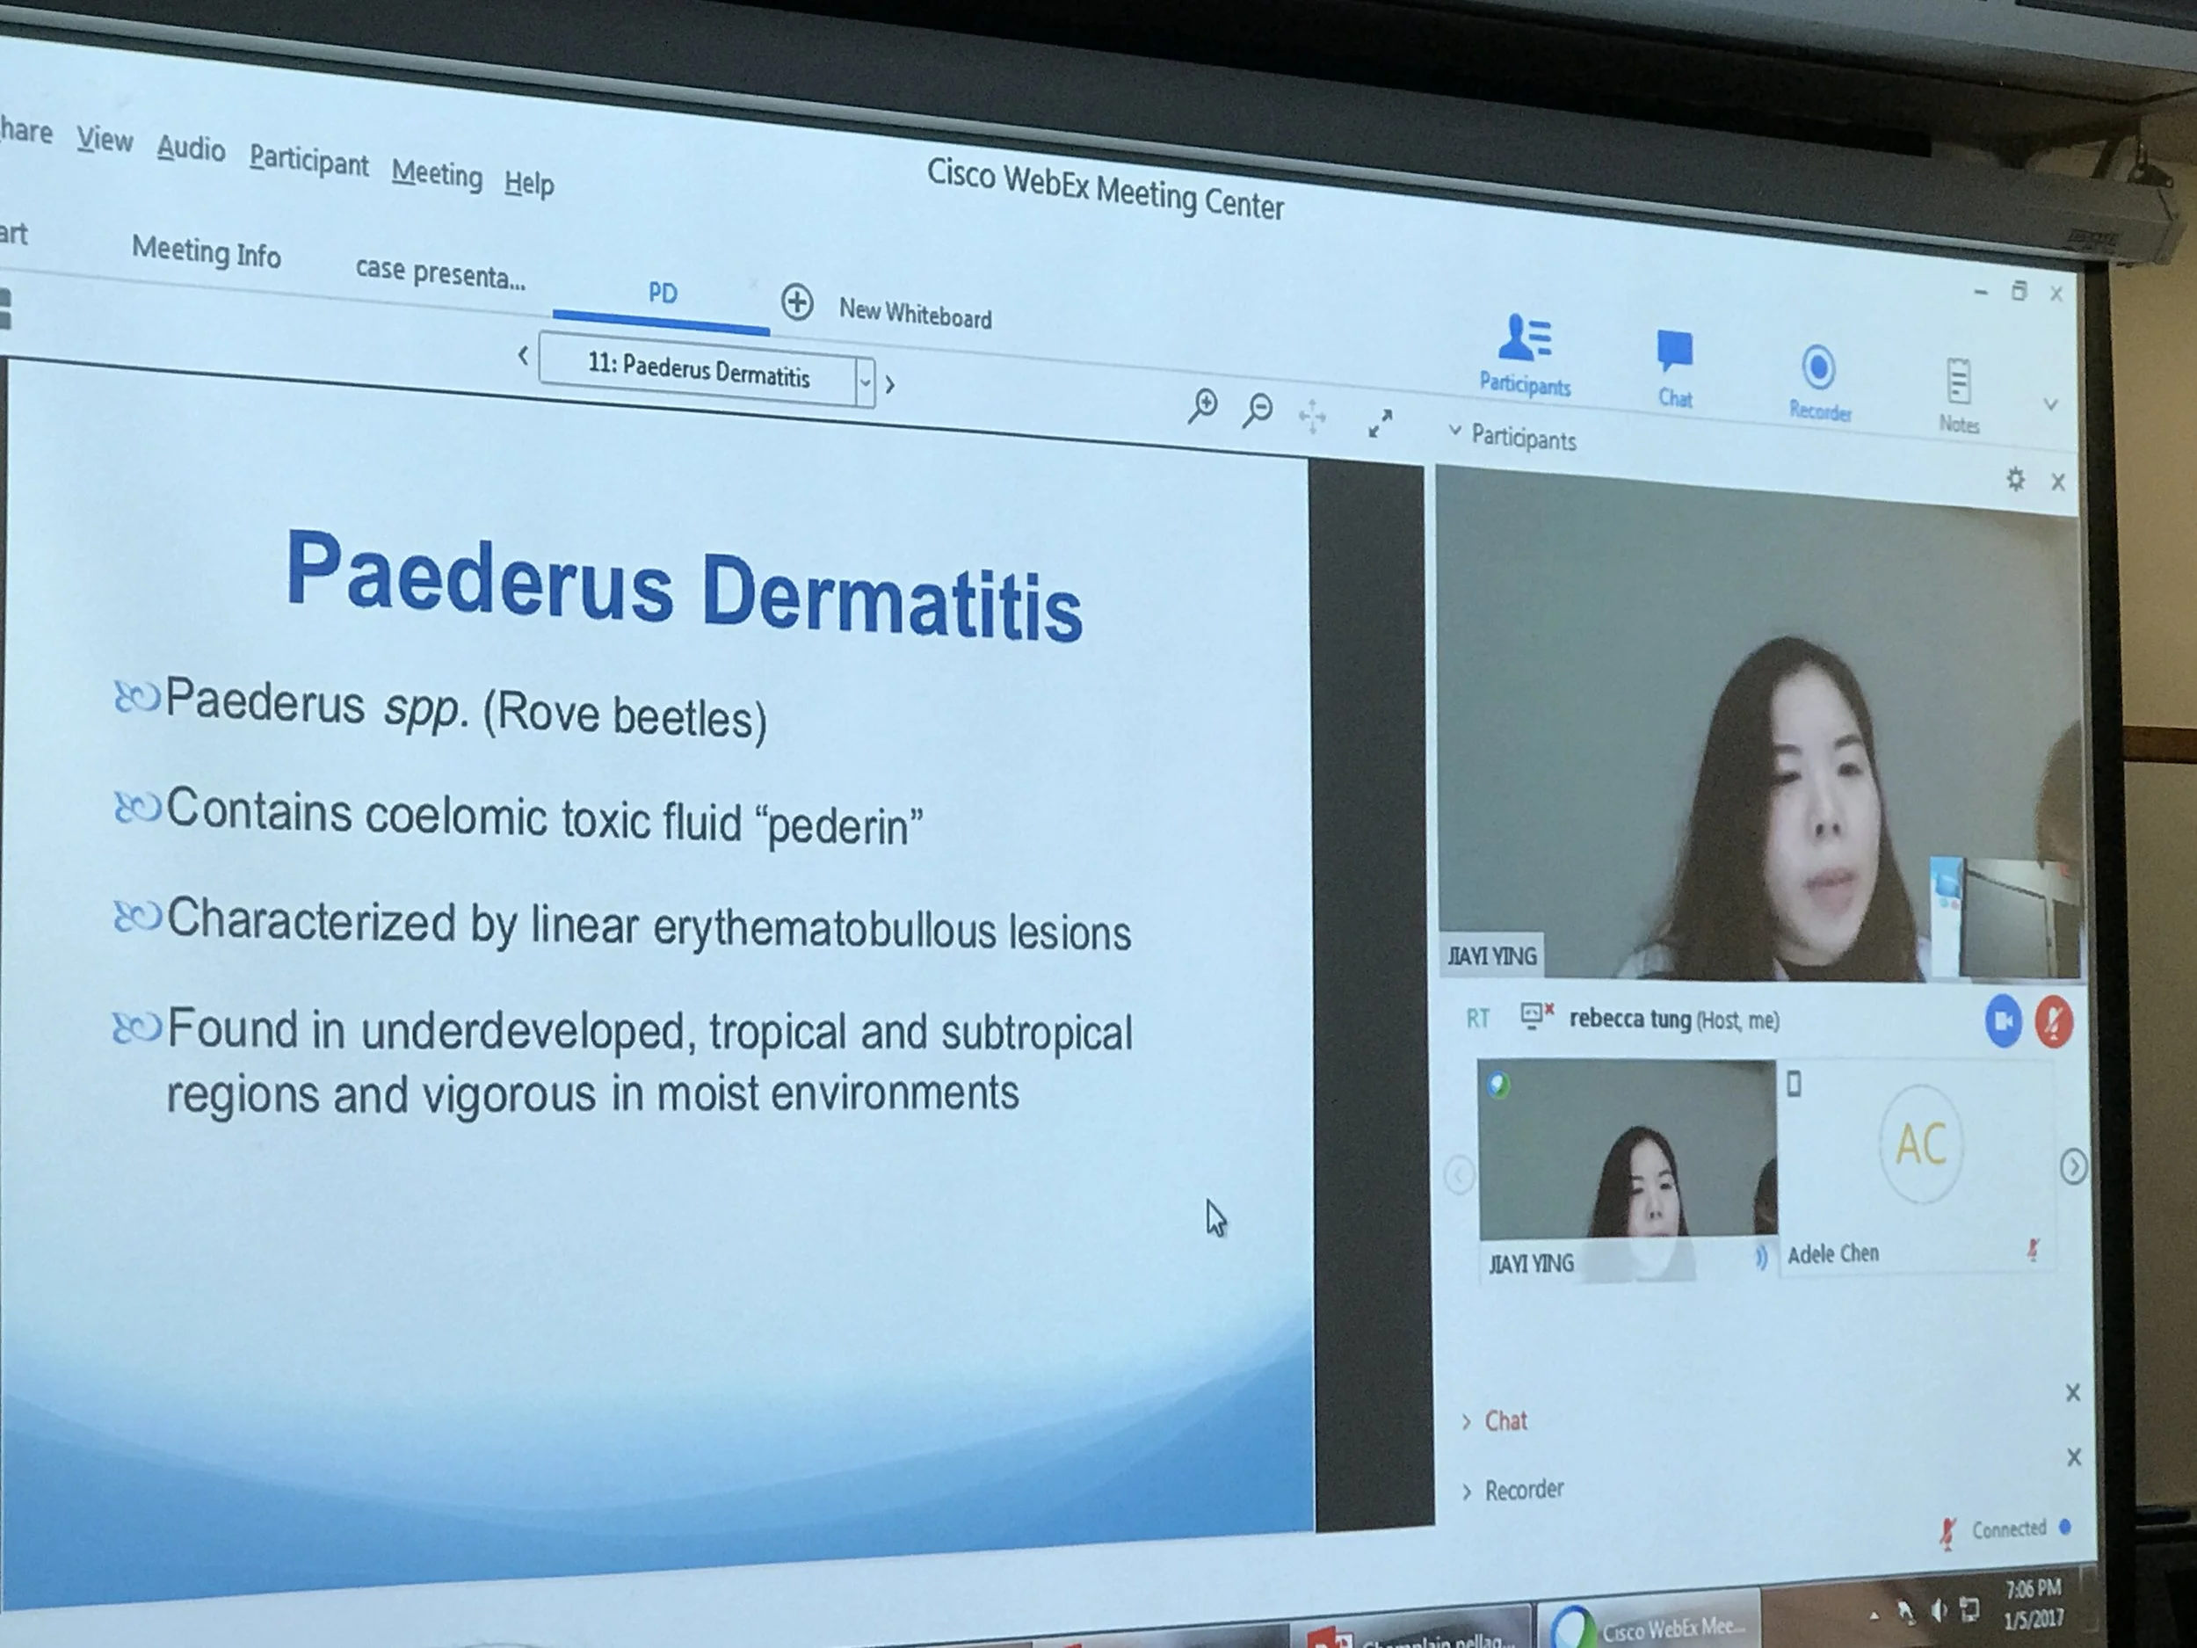Go to the next slide arrow

pyautogui.click(x=890, y=384)
